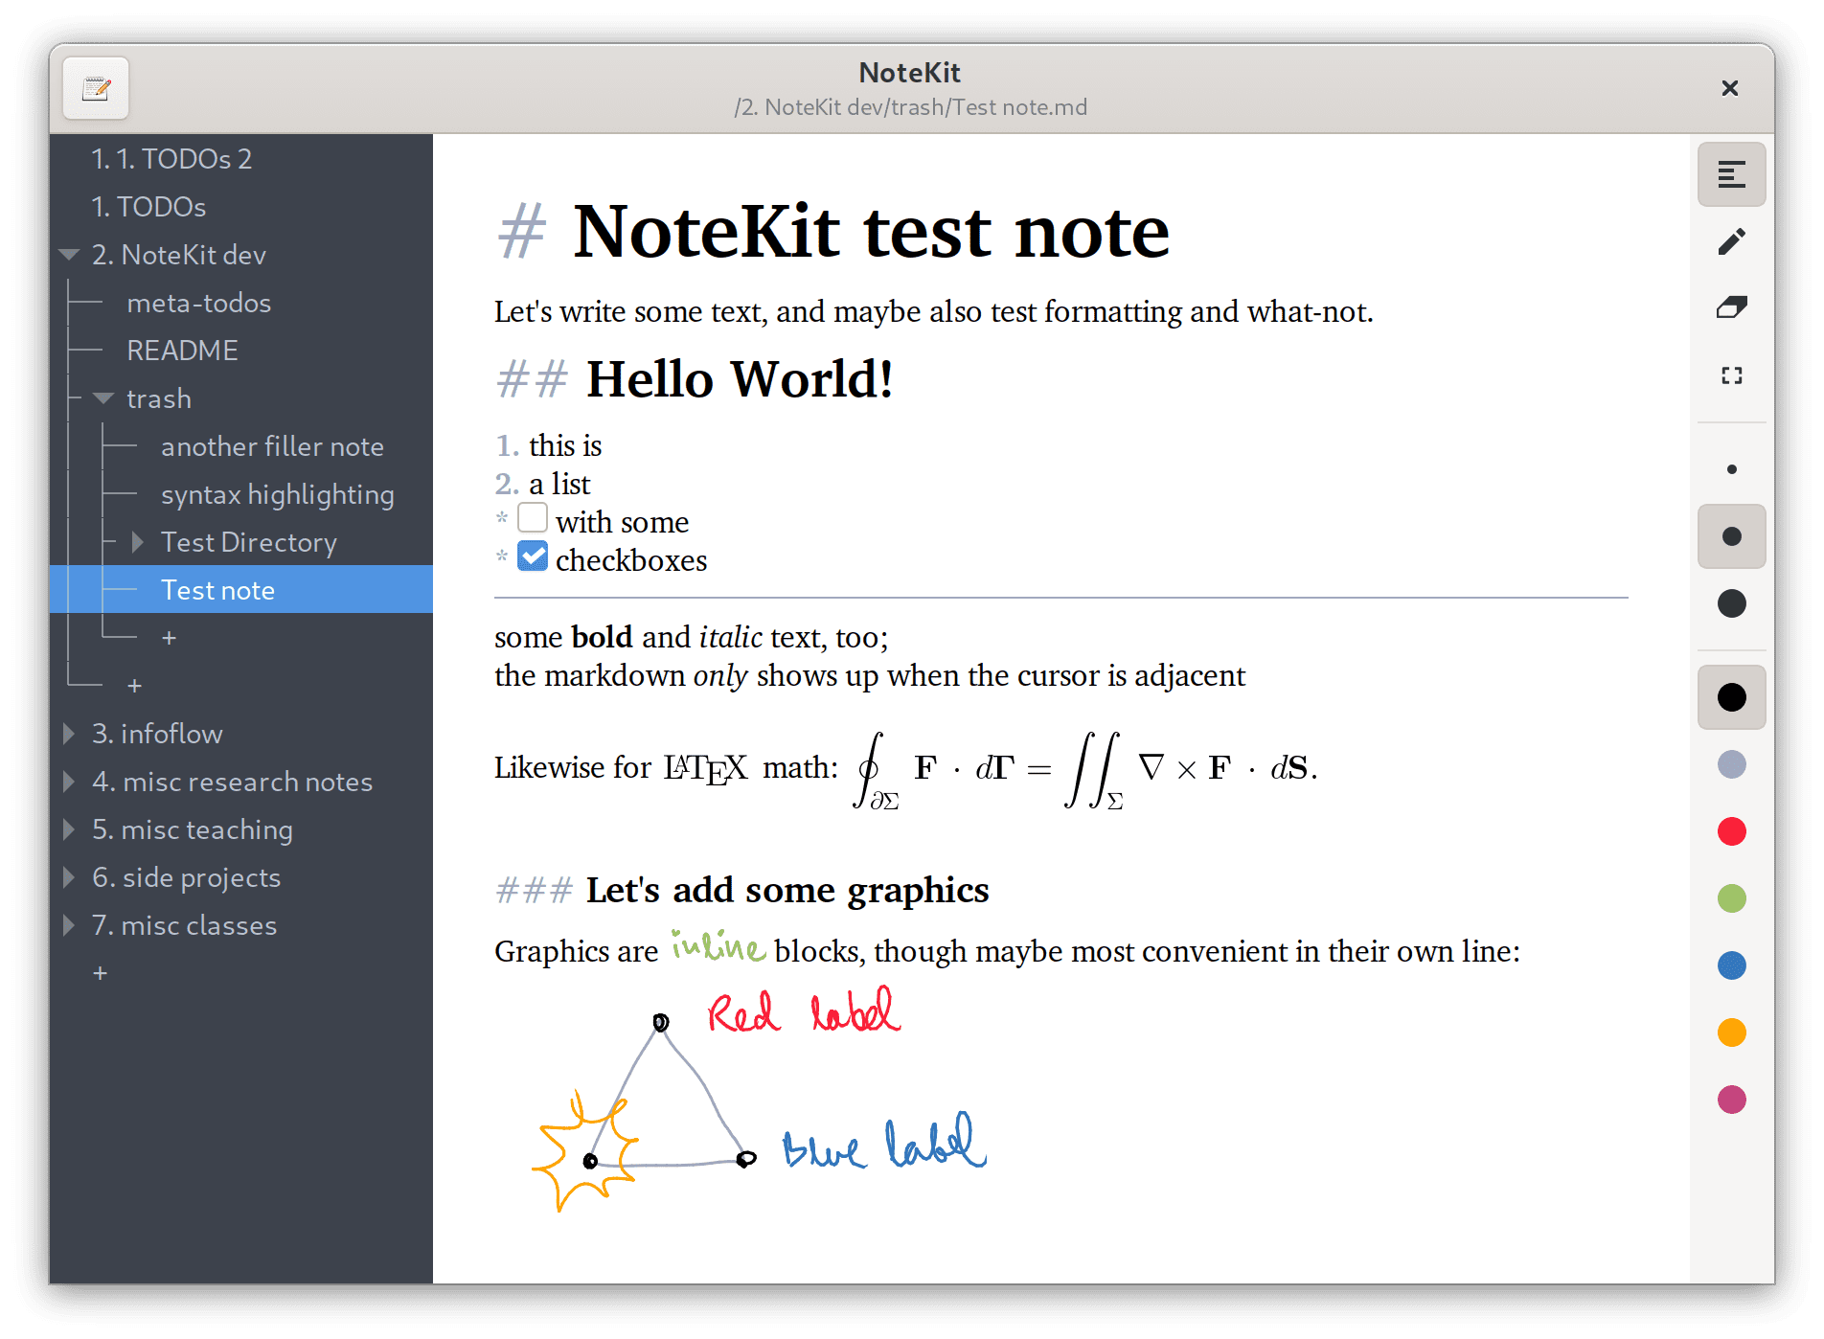
Task: Click the 'Hello World!' heading text
Action: 740,379
